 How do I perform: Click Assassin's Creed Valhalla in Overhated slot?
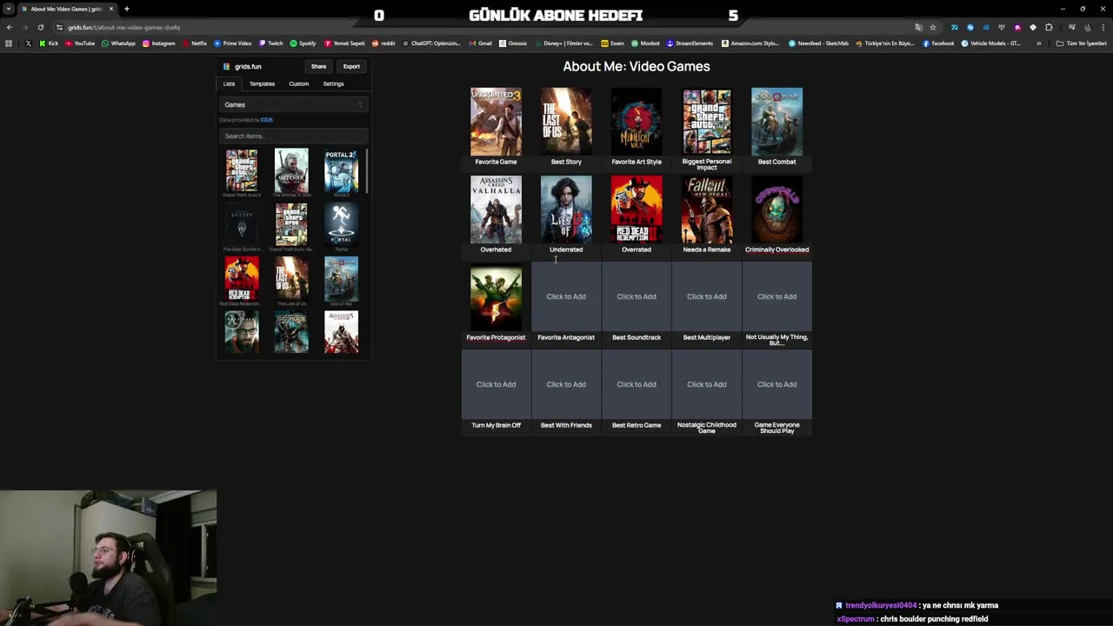click(x=496, y=210)
